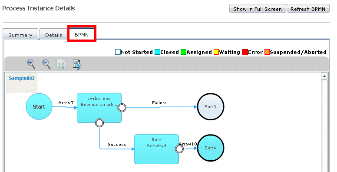Click the Sample003 process name link
Screen dimensions: 337x172
pos(22,78)
